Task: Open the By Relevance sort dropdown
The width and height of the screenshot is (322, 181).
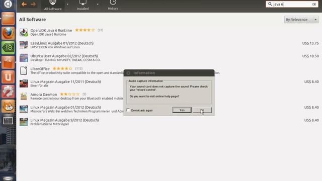Action: tap(301, 20)
